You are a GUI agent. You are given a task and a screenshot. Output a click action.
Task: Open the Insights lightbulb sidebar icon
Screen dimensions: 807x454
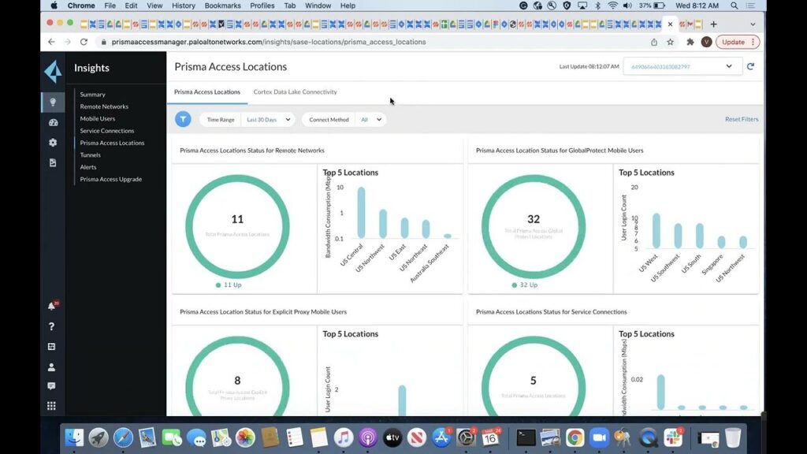[x=53, y=102]
